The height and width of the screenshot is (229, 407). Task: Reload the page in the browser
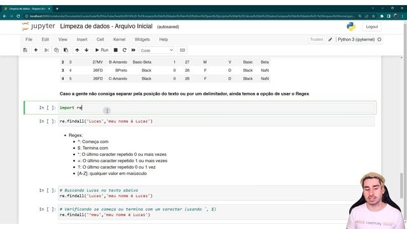click(18, 16)
